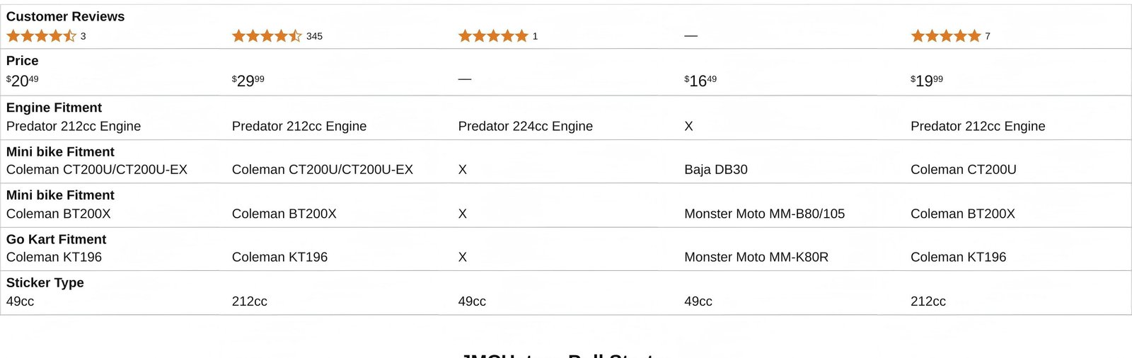The width and height of the screenshot is (1132, 358).
Task: Open the 345 reviews count link
Action: tap(314, 36)
